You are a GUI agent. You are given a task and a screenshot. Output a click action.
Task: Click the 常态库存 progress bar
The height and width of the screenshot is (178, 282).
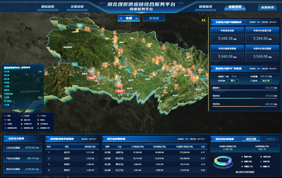245,98
